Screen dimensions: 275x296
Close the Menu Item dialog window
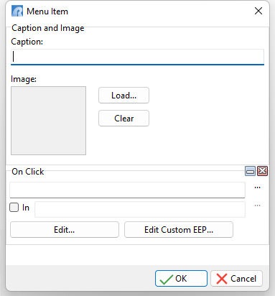click(x=258, y=11)
